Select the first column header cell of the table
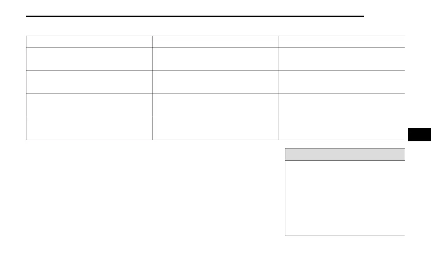Image resolution: width=431 pixels, height=261 pixels. click(x=89, y=42)
